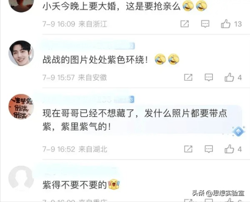Open the red text avatar profile
The height and width of the screenshot is (202, 250).
(x=21, y=107)
